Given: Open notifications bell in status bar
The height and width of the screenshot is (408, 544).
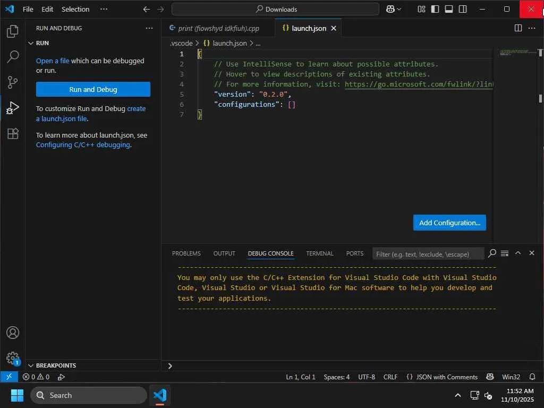Looking at the screenshot, I should tap(532, 377).
